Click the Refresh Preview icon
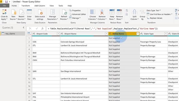Screen dimensions: 179x101 (x=64, y=12)
